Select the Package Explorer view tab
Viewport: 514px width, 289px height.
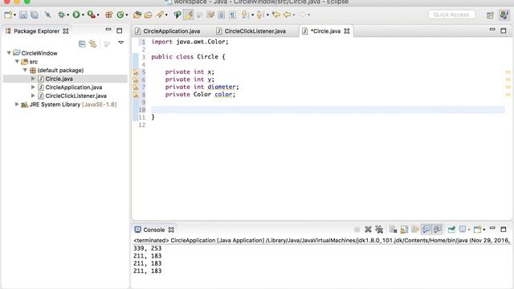pos(36,31)
